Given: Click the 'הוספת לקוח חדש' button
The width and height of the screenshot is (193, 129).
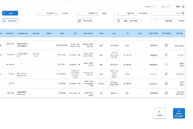Looking at the screenshot, I should [x=179, y=113].
